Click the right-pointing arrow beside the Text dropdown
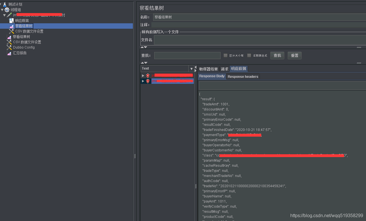This screenshot has width=366, height=221. click(196, 71)
